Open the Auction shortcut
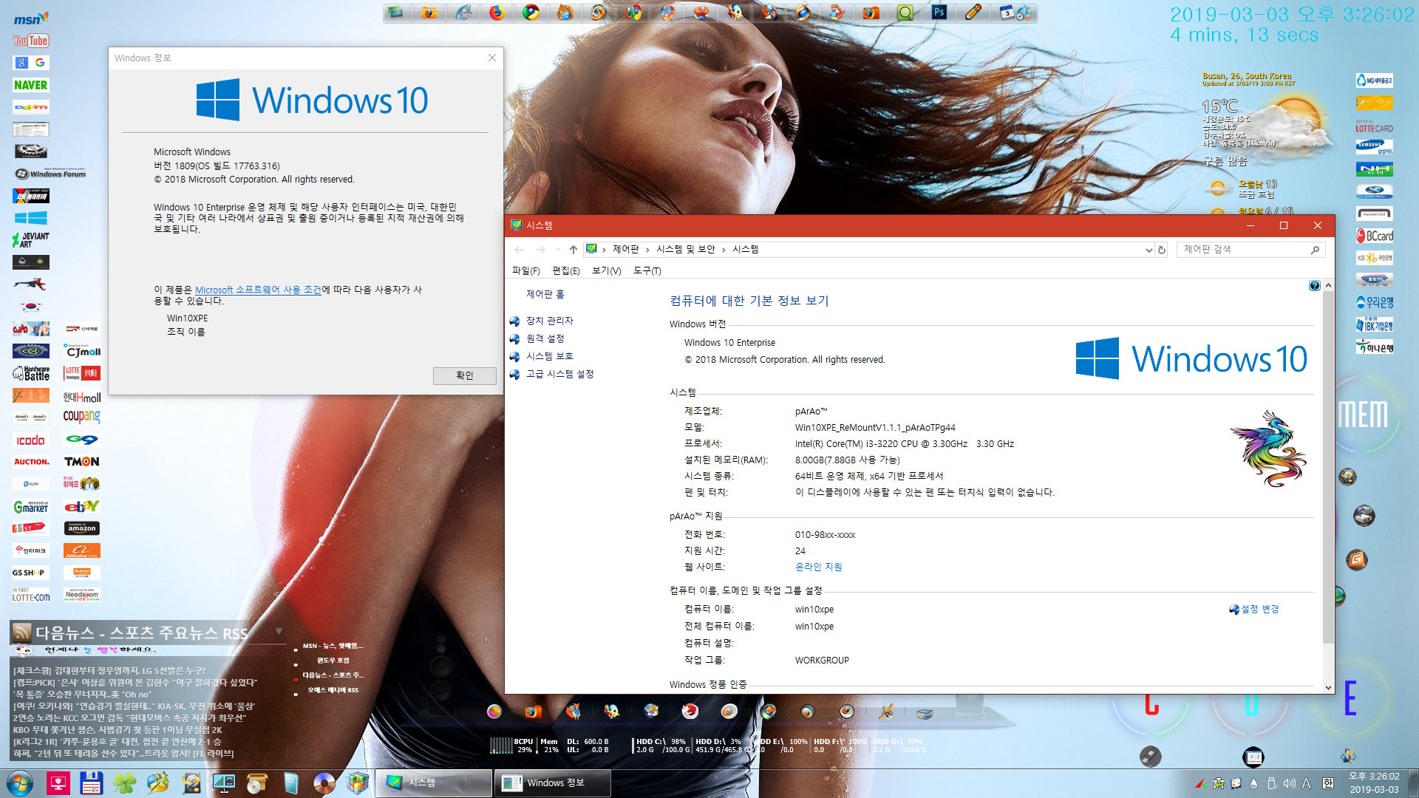Viewport: 1419px width, 798px height. click(31, 462)
